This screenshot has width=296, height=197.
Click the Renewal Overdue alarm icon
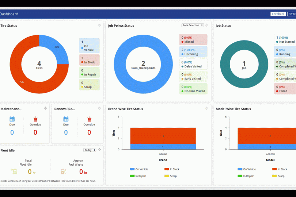point(89,119)
